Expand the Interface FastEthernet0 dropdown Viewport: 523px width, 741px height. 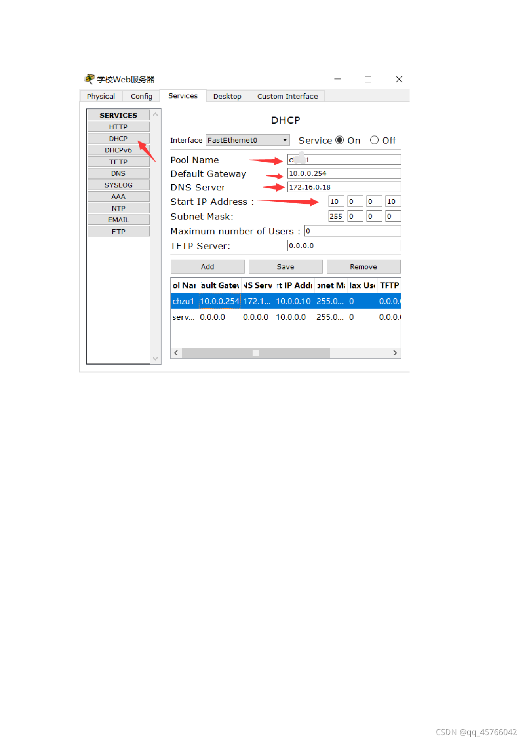[x=248, y=140]
